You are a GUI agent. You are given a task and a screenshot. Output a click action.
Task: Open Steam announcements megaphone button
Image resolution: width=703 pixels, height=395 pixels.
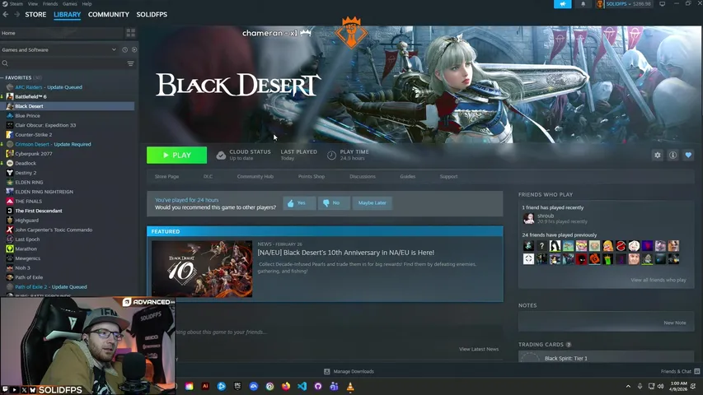coord(563,4)
